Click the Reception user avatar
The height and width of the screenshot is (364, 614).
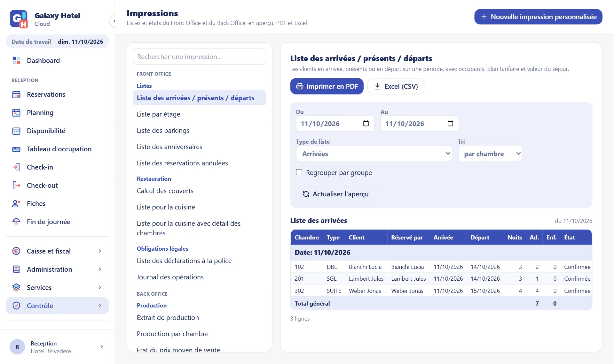[x=17, y=347]
